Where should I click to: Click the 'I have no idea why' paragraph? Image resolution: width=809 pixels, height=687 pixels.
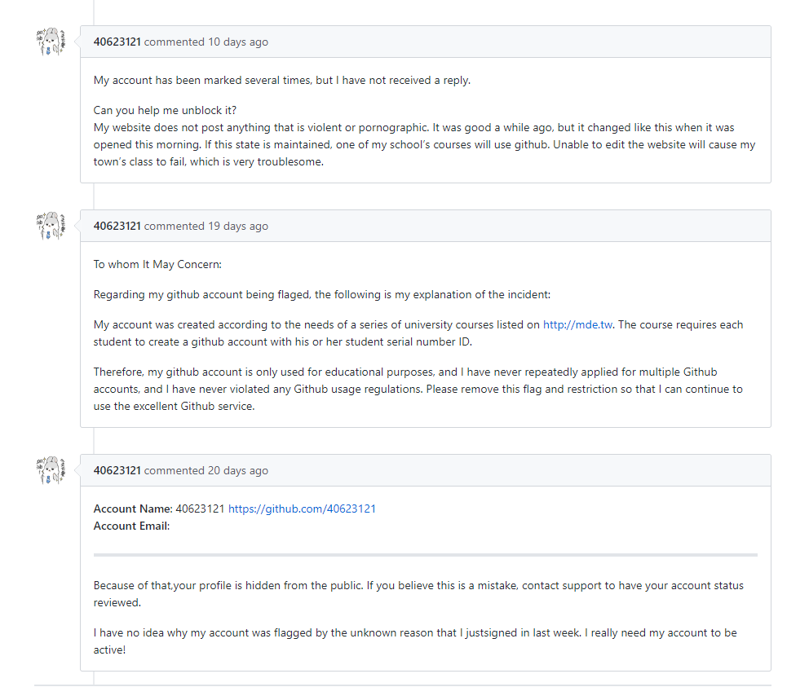click(x=415, y=641)
